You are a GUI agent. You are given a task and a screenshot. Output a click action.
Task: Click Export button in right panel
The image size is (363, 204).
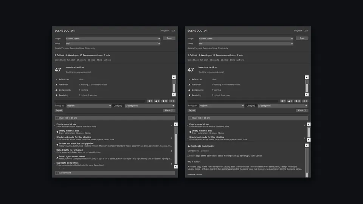coord(192,110)
